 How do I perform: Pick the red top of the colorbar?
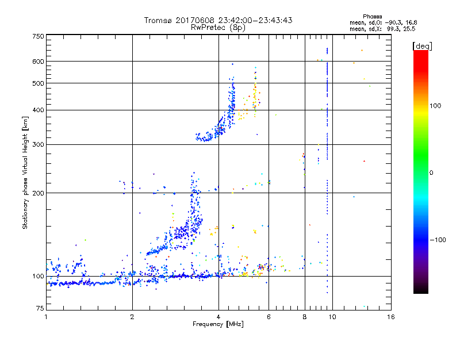pos(420,53)
